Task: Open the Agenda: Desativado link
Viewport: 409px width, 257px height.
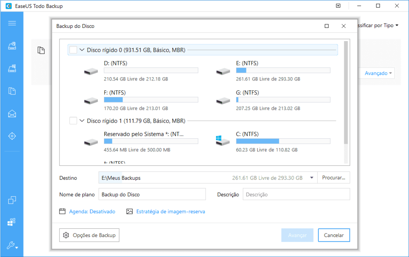Action: click(92, 212)
